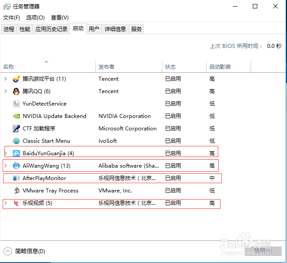Screen dimensions: 287x263
Task: Click the NVIDIA Update Backend icon
Action: (x=16, y=116)
